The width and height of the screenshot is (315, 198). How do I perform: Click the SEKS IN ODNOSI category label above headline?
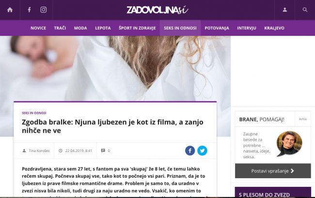click(x=34, y=113)
